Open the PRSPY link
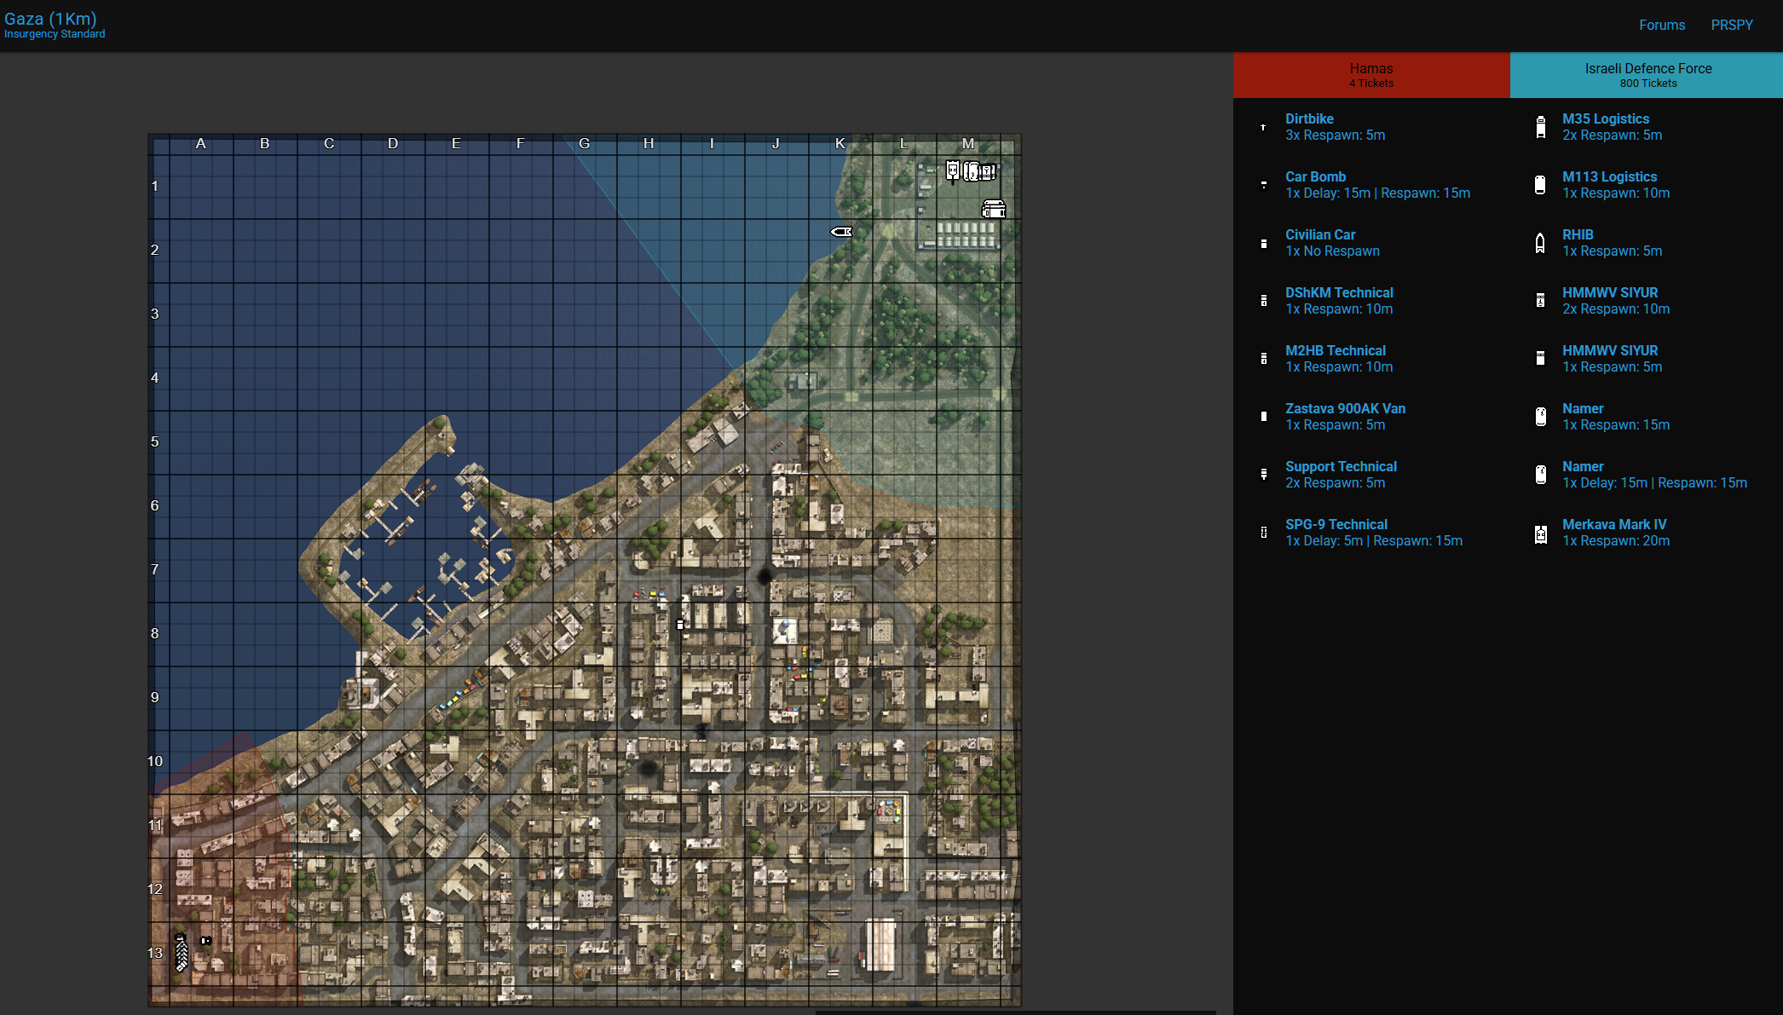This screenshot has height=1015, width=1783. (1731, 26)
